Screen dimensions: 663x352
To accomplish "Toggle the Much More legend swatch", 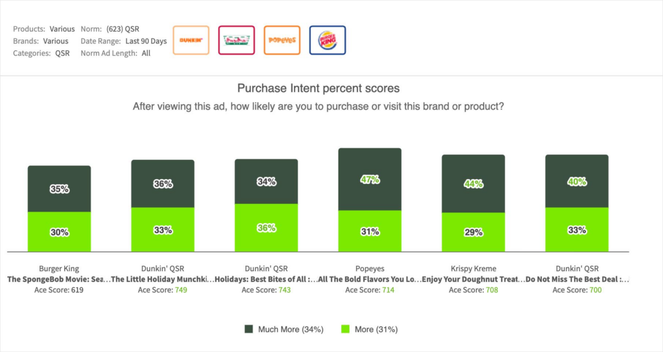I will coord(249,329).
